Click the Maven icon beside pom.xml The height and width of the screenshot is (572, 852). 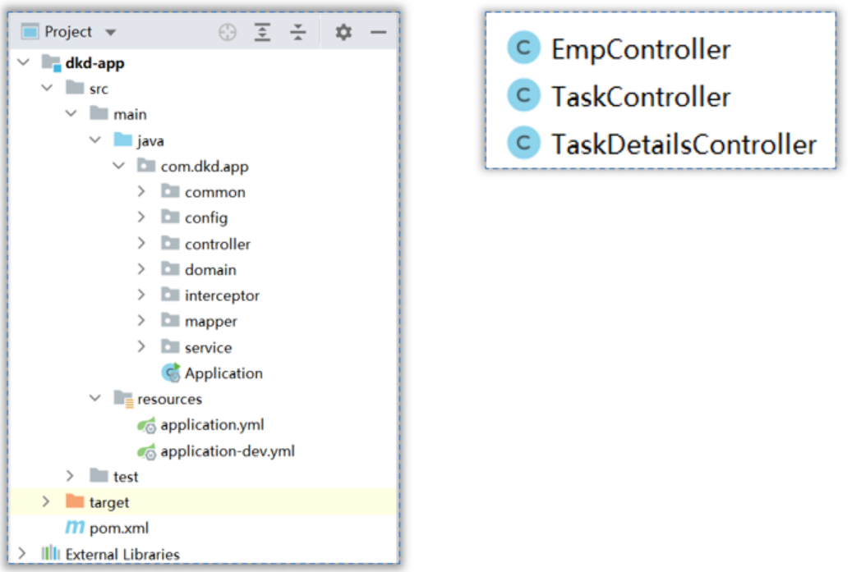point(75,527)
